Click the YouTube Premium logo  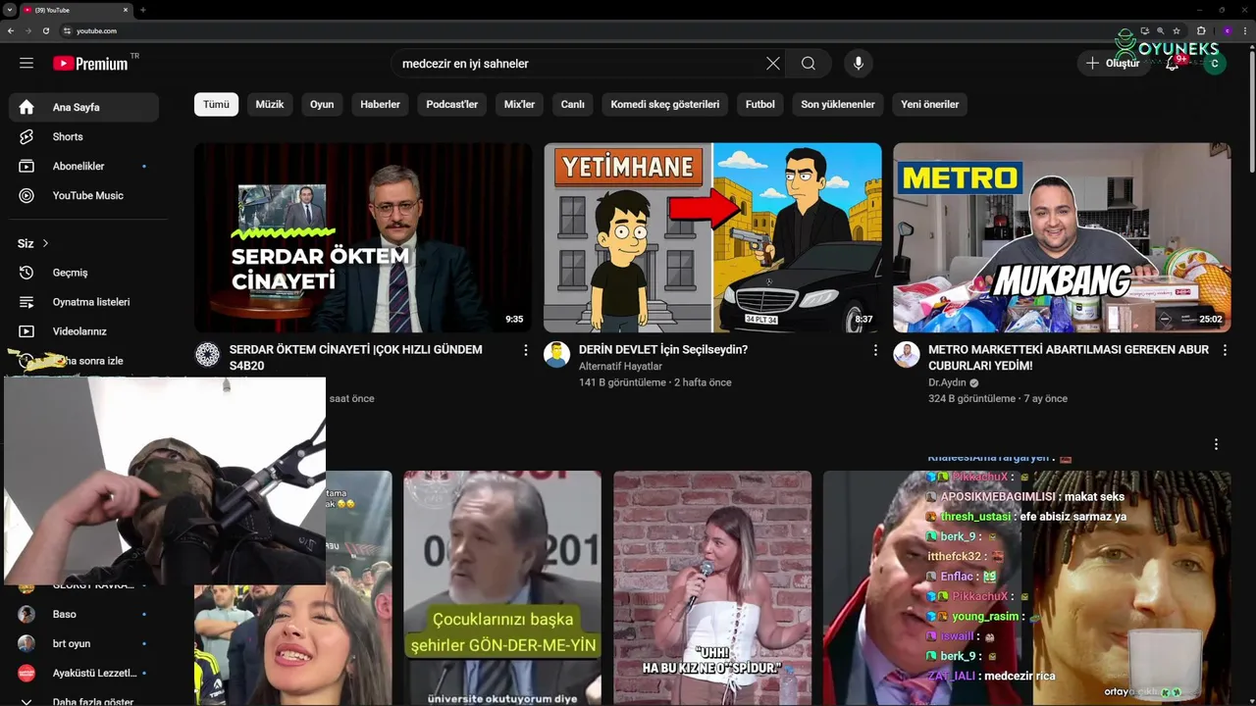click(x=90, y=64)
